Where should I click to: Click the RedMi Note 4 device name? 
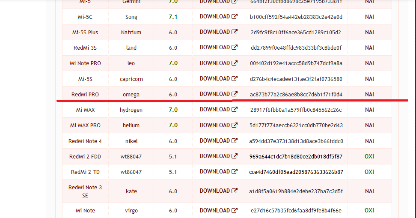85,141
